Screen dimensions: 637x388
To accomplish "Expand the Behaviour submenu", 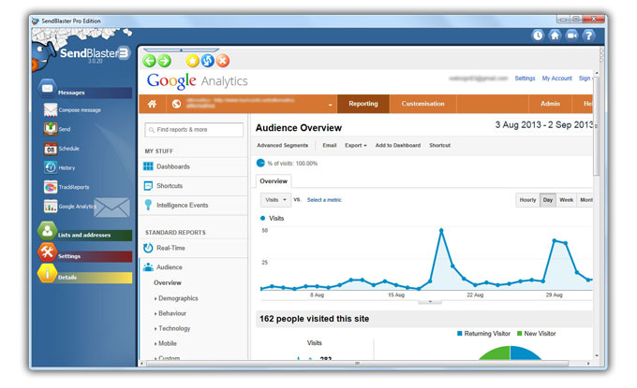I will pos(170,313).
